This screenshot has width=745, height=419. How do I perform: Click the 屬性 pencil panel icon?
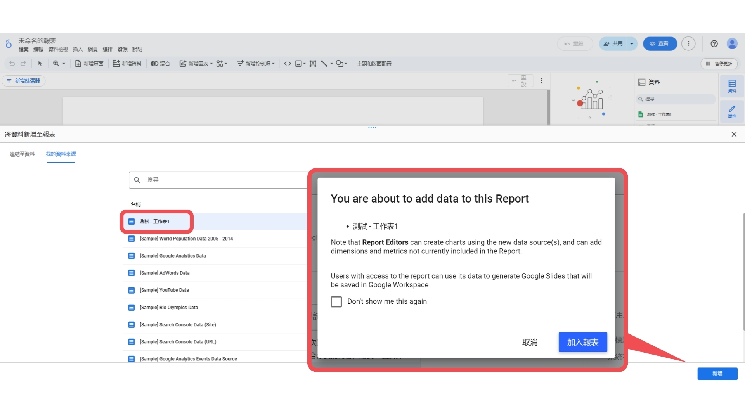point(732,111)
